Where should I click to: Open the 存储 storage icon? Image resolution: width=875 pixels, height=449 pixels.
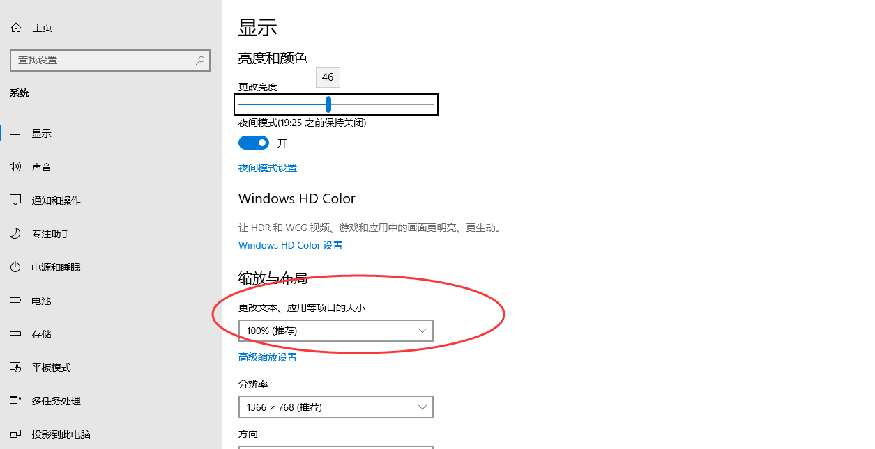tap(15, 333)
